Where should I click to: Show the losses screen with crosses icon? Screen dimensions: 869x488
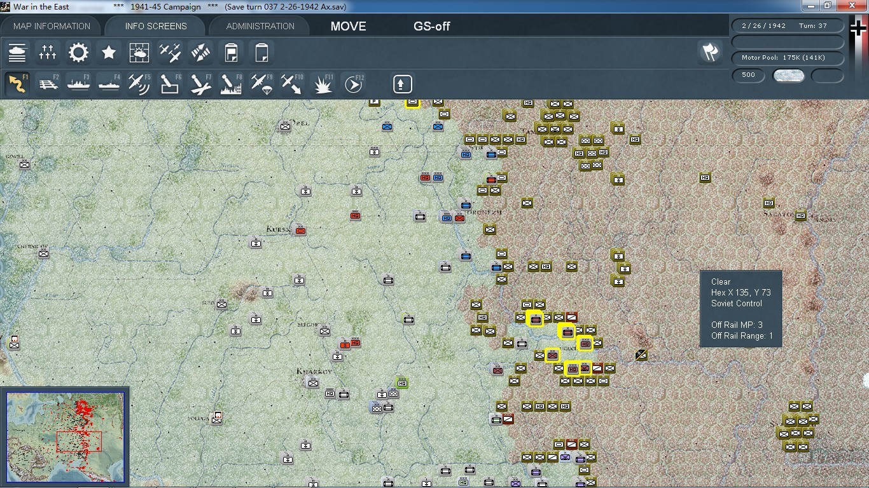click(x=48, y=52)
